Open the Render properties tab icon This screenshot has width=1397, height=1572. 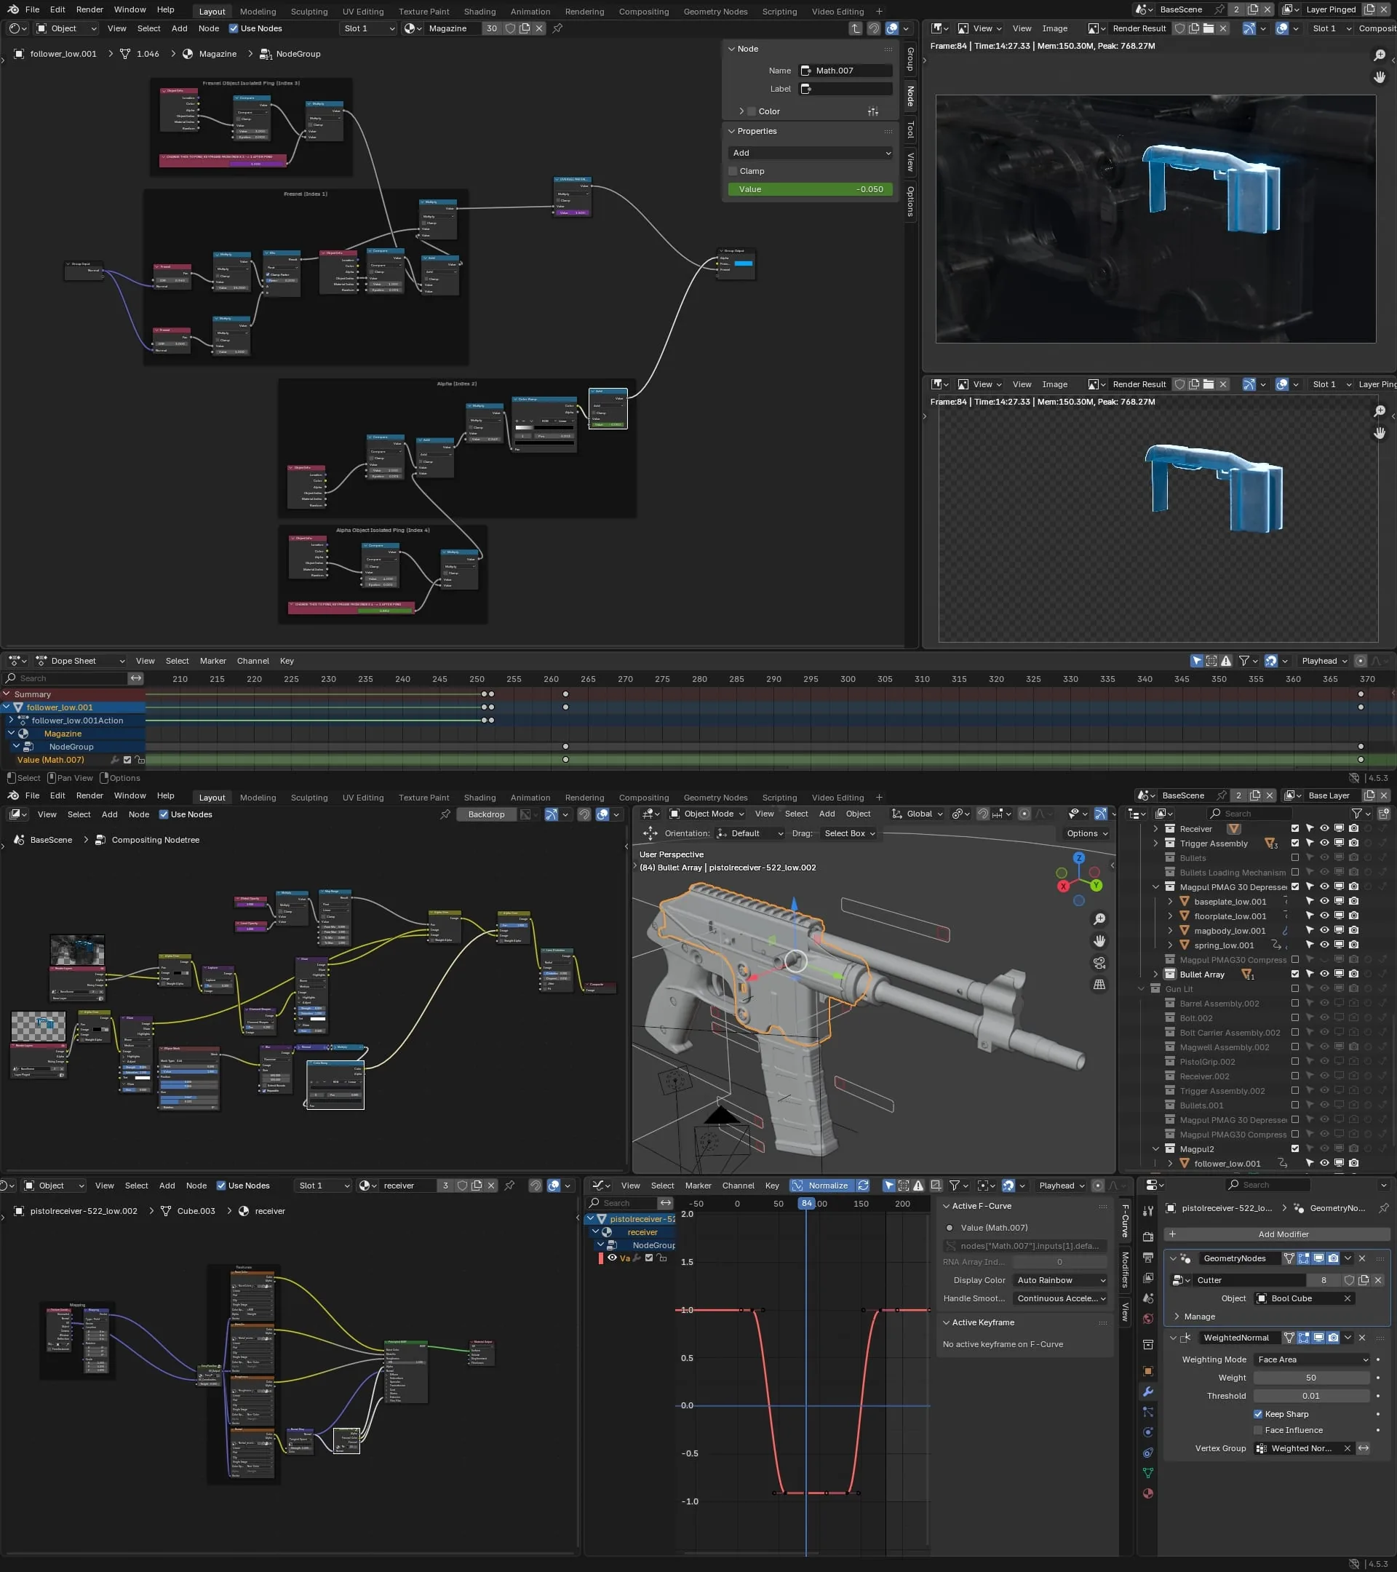(1148, 1236)
